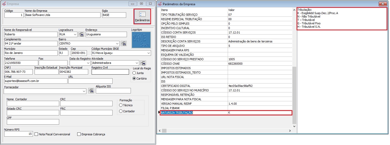Enable Nota Fiscal Convencional checkbox
The height and width of the screenshot is (145, 390).
point(36,134)
